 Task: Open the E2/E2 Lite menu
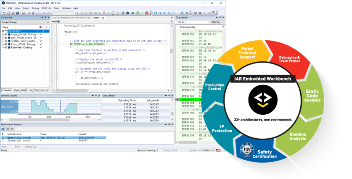click(x=46, y=8)
